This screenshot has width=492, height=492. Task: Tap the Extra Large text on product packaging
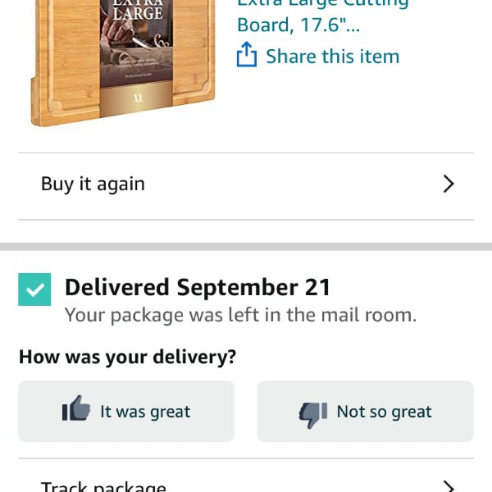(138, 11)
